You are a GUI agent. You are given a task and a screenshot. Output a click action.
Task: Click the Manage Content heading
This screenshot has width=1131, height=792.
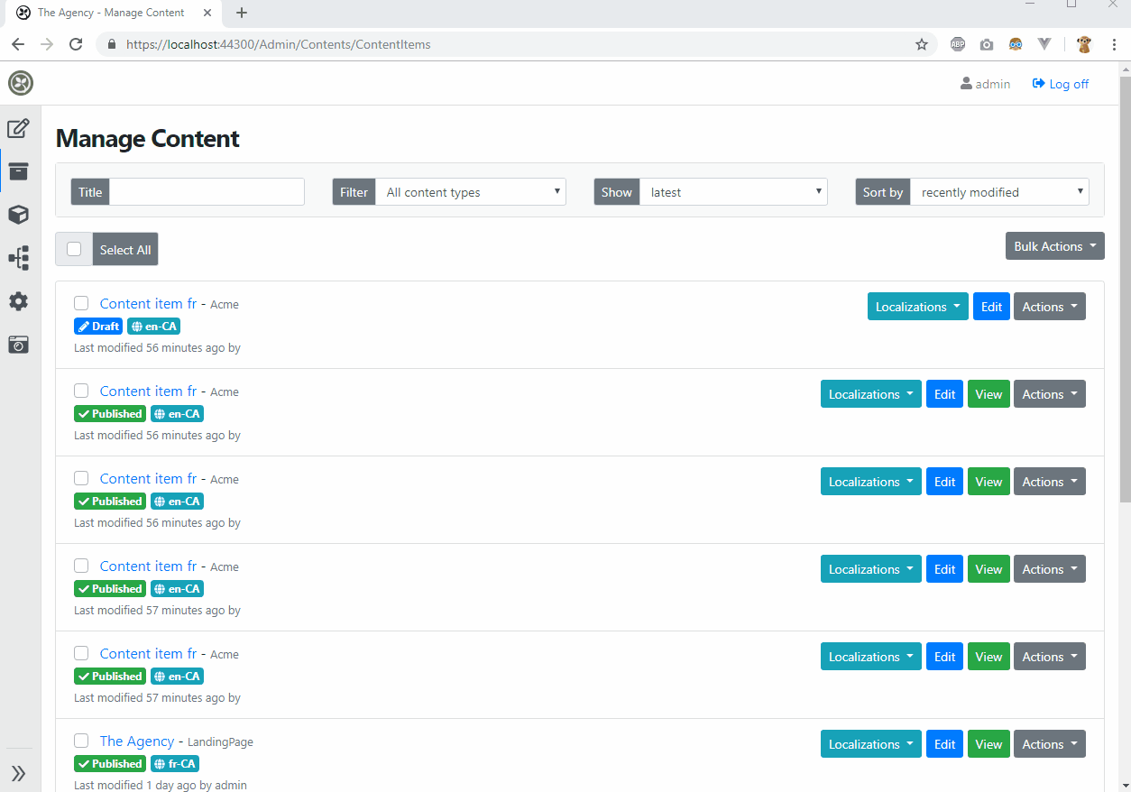click(148, 138)
